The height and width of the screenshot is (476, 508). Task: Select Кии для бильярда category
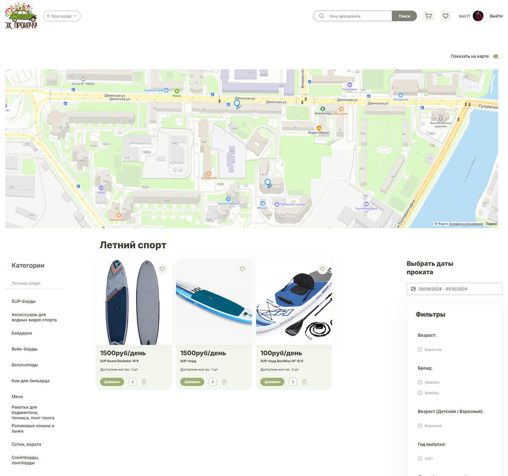[30, 381]
